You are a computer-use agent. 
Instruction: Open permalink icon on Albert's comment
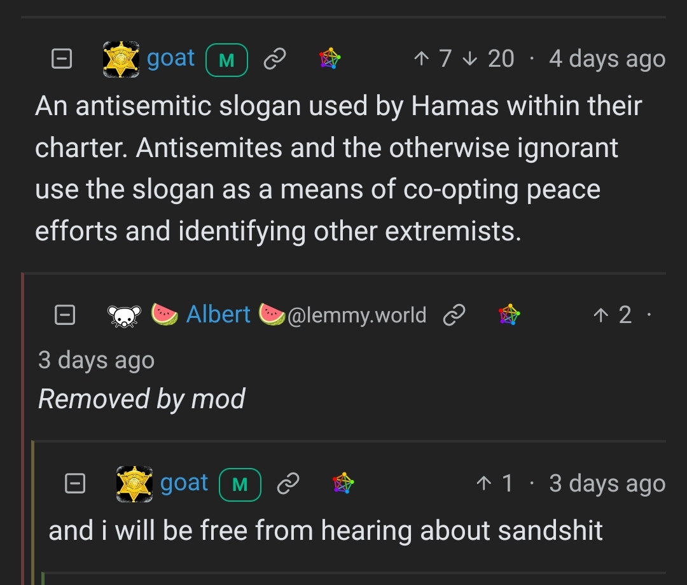point(454,315)
